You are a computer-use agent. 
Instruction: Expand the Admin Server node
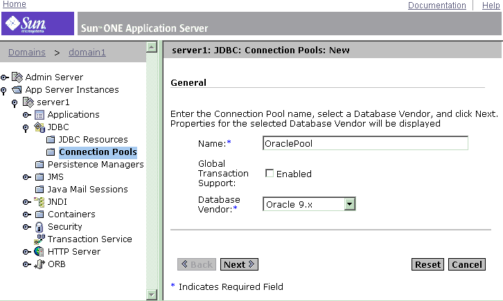tap(4, 77)
